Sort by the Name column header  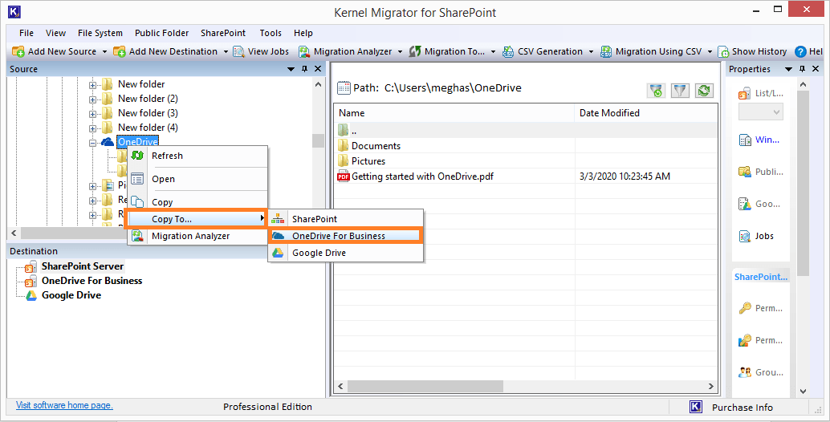point(454,112)
